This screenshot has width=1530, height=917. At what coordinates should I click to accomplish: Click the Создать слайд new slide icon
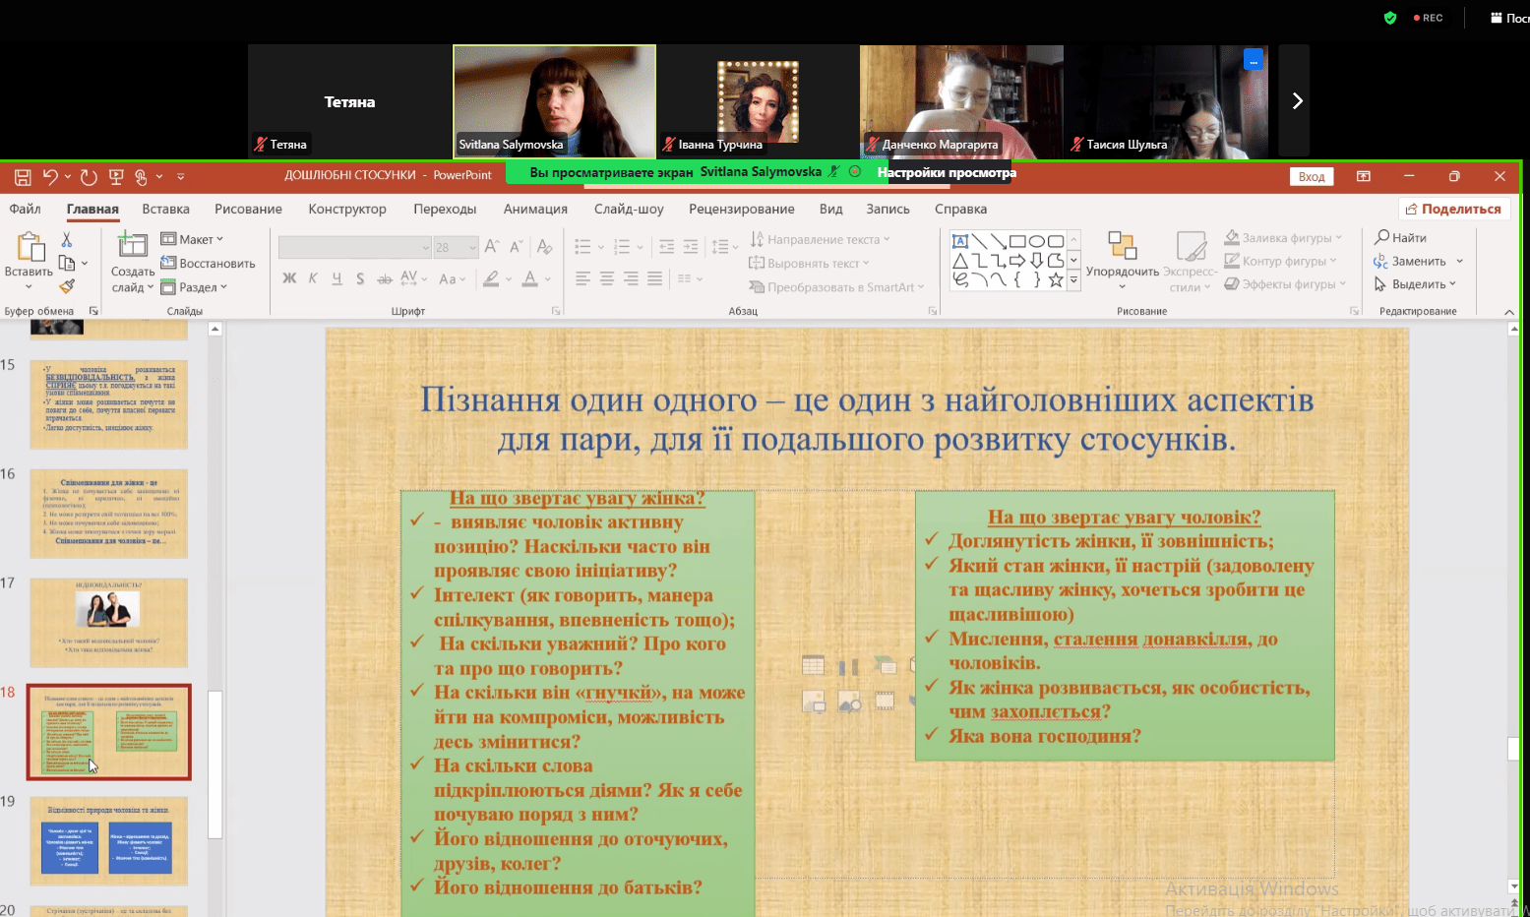132,244
